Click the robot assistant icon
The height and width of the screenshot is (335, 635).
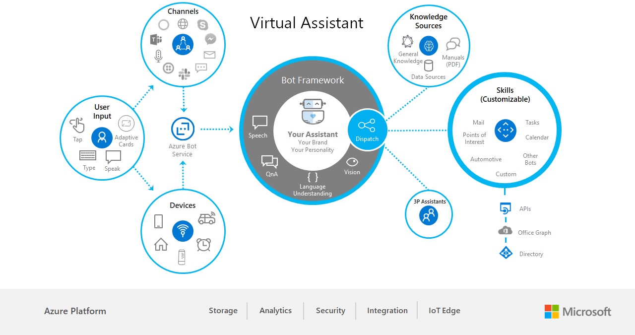(x=313, y=111)
